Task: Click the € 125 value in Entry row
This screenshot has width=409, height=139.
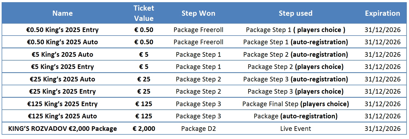Action: 144,104
